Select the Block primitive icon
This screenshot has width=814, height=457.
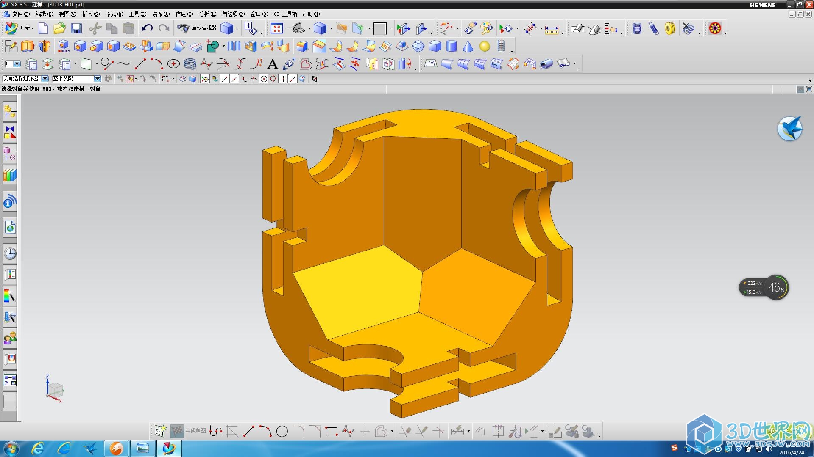click(435, 46)
